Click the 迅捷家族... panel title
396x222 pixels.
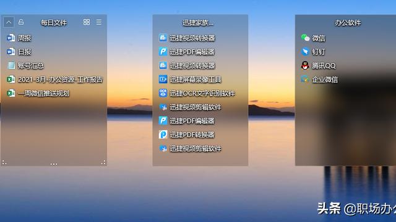[198, 23]
